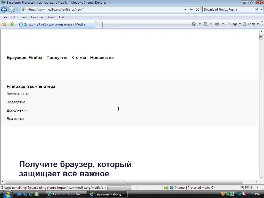Expand the feeds dropdown arrow
Screen dimensions: 264x198
pos(211,24)
